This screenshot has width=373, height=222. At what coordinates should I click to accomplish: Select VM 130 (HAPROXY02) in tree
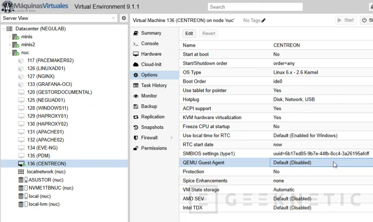tap(64, 124)
